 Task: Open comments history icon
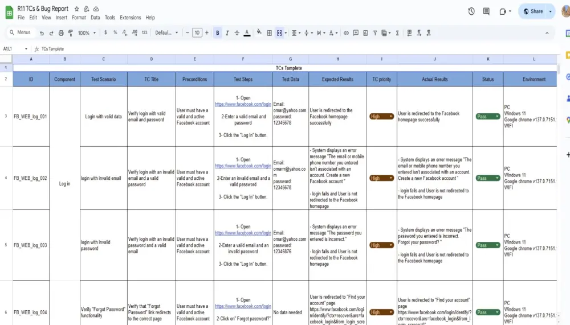pos(486,11)
